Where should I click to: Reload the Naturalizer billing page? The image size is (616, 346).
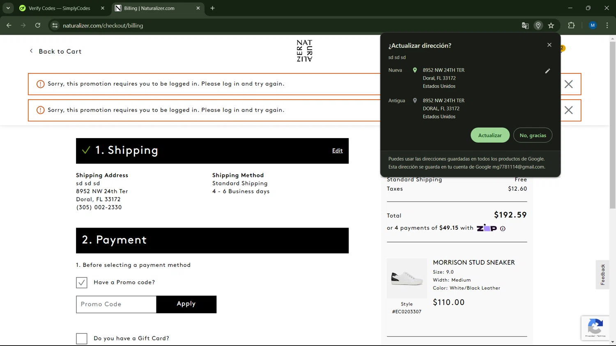point(38,25)
